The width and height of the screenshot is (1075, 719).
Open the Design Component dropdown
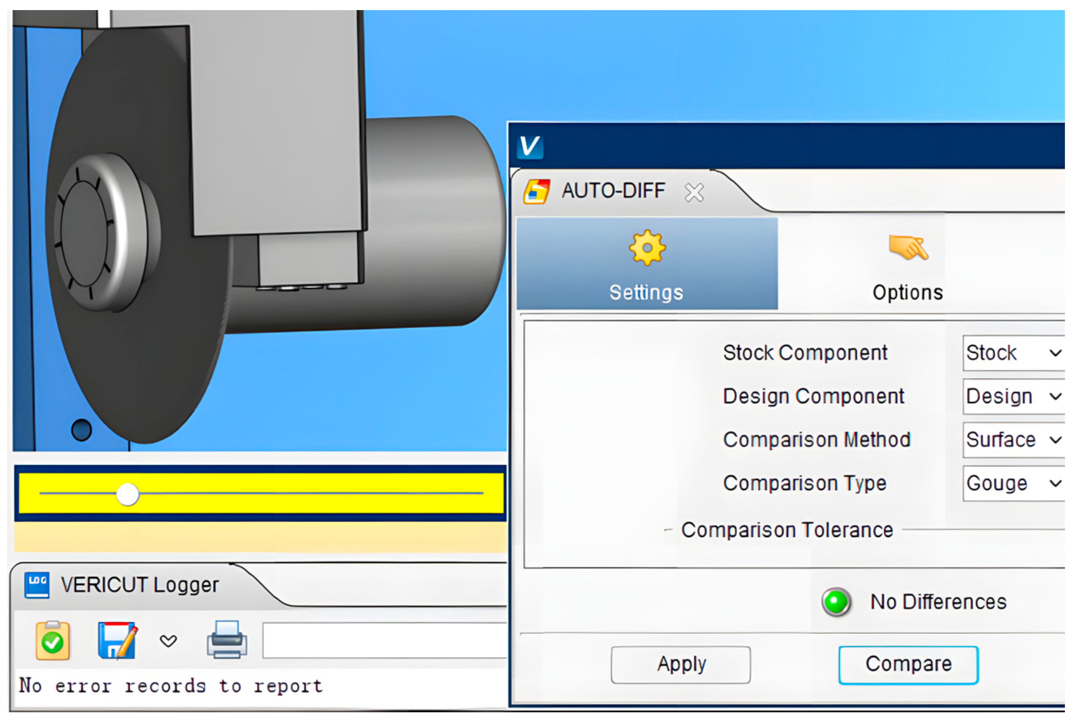point(1014,396)
